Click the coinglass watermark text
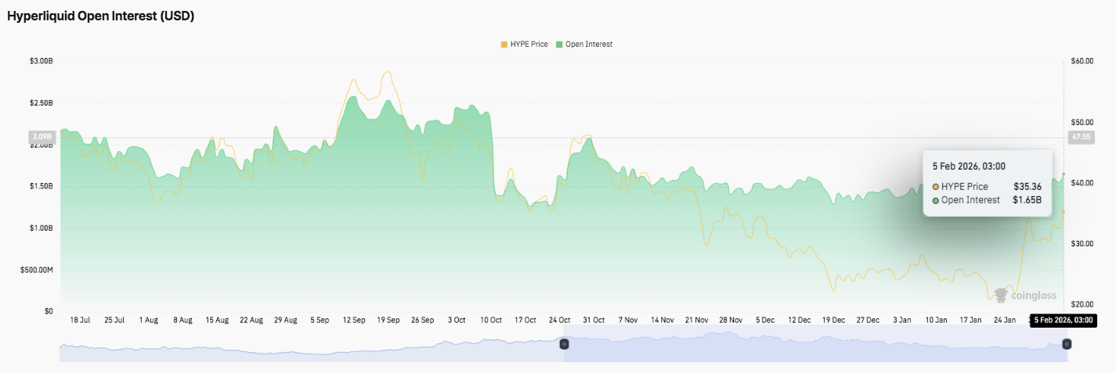 [1033, 296]
